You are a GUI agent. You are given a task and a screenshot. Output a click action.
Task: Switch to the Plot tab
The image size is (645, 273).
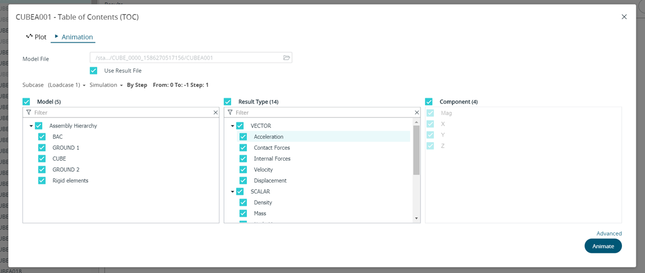point(36,37)
